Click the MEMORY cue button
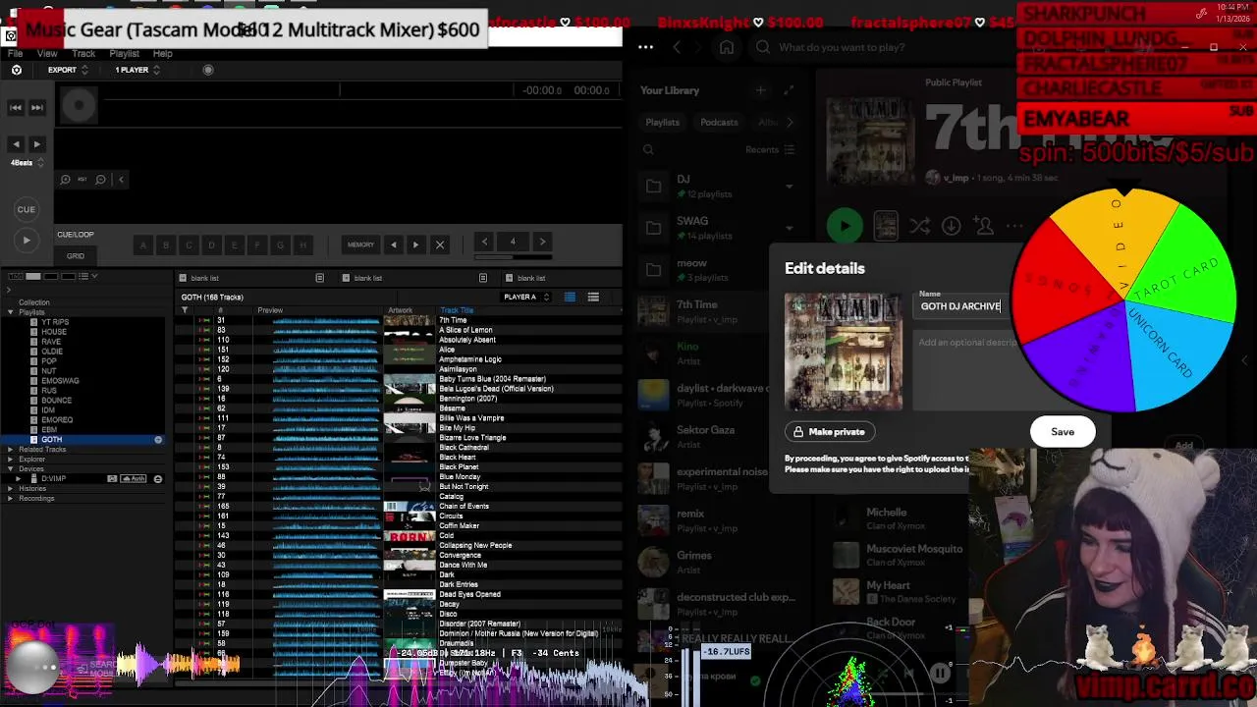This screenshot has height=707, width=1257. 360,245
